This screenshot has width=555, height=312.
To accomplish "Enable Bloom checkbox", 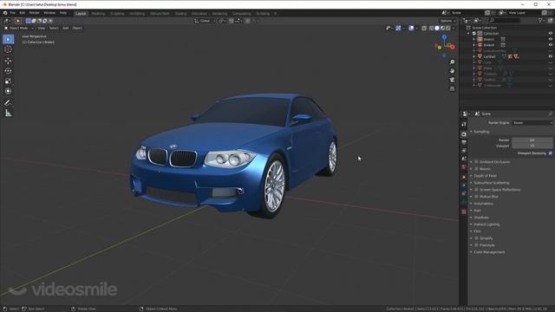I will pos(476,169).
